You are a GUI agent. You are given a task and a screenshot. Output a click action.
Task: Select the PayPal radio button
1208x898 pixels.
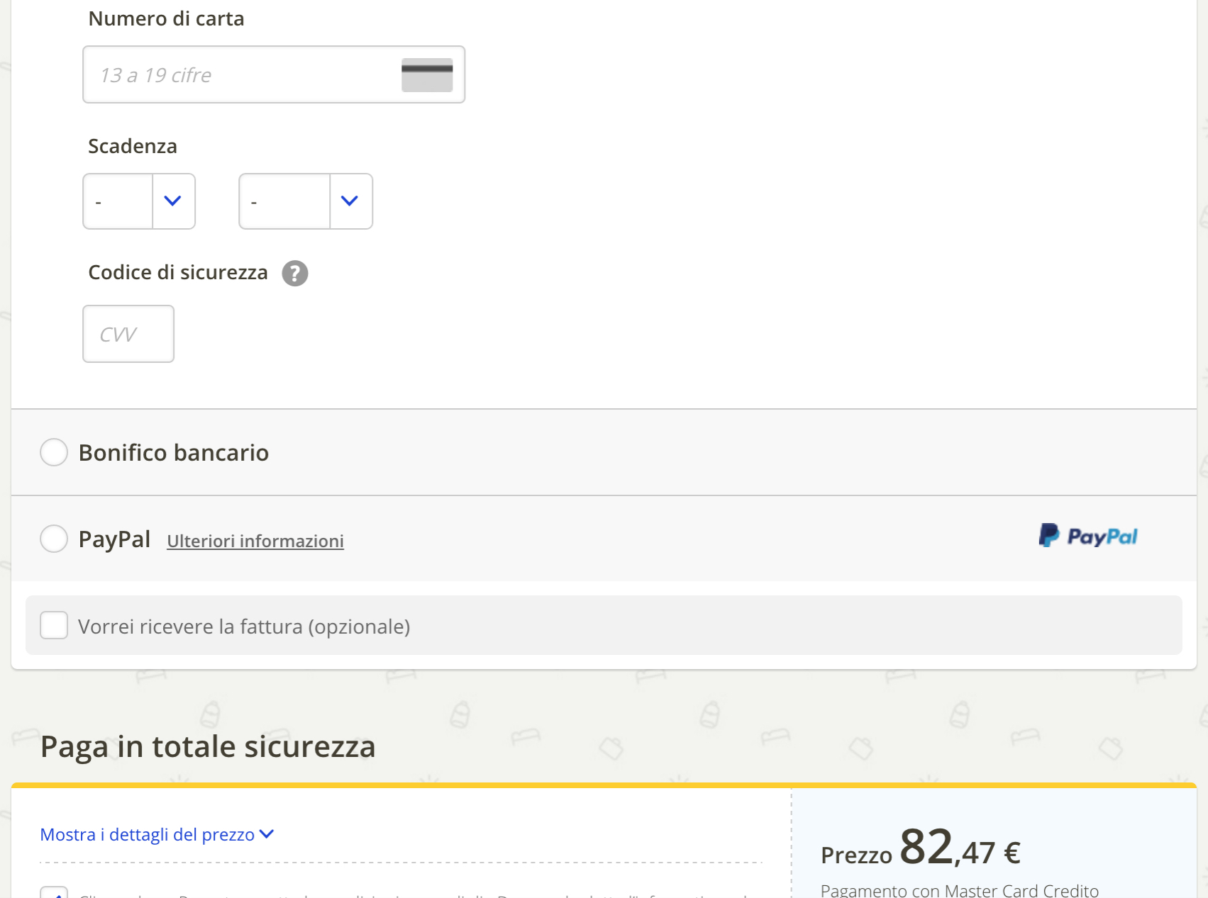click(54, 539)
